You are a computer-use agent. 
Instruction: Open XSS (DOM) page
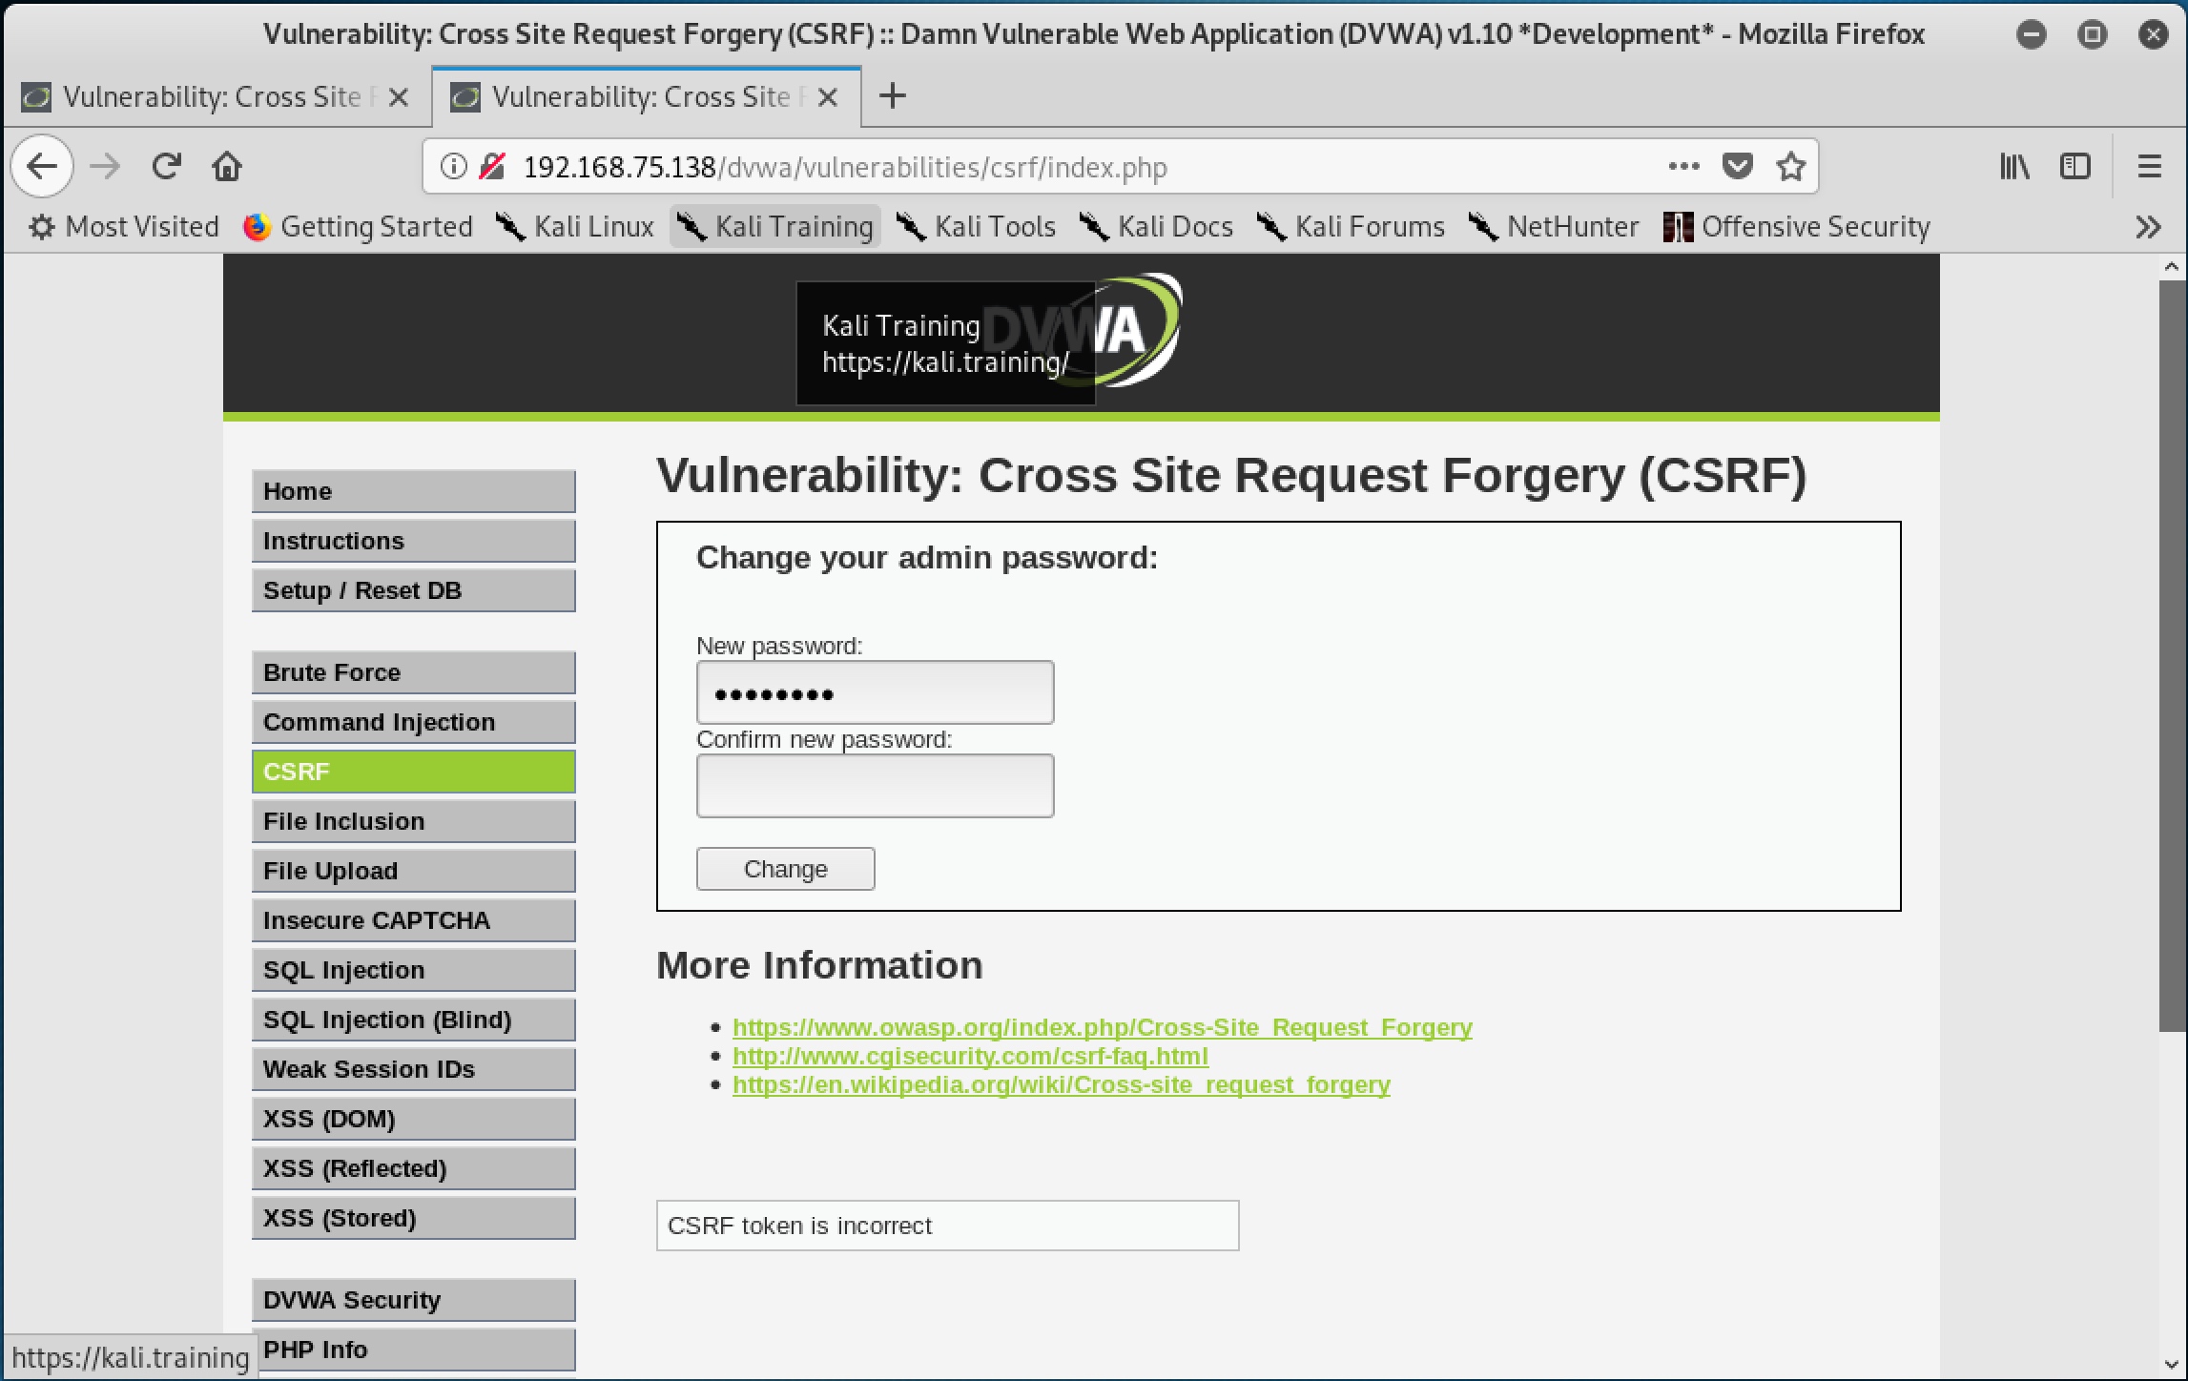coord(414,1119)
